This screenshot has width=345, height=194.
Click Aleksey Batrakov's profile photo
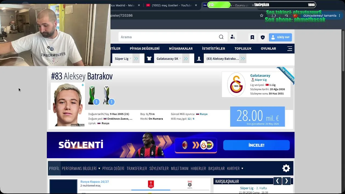click(x=68, y=105)
